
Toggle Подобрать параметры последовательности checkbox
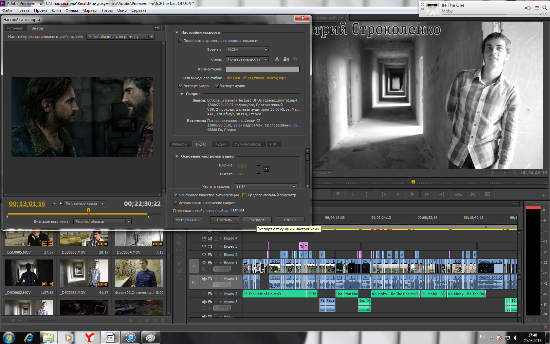coord(180,41)
